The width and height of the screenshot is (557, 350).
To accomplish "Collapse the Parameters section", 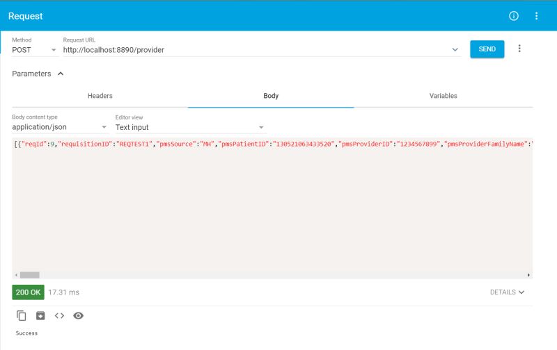I will [38, 74].
